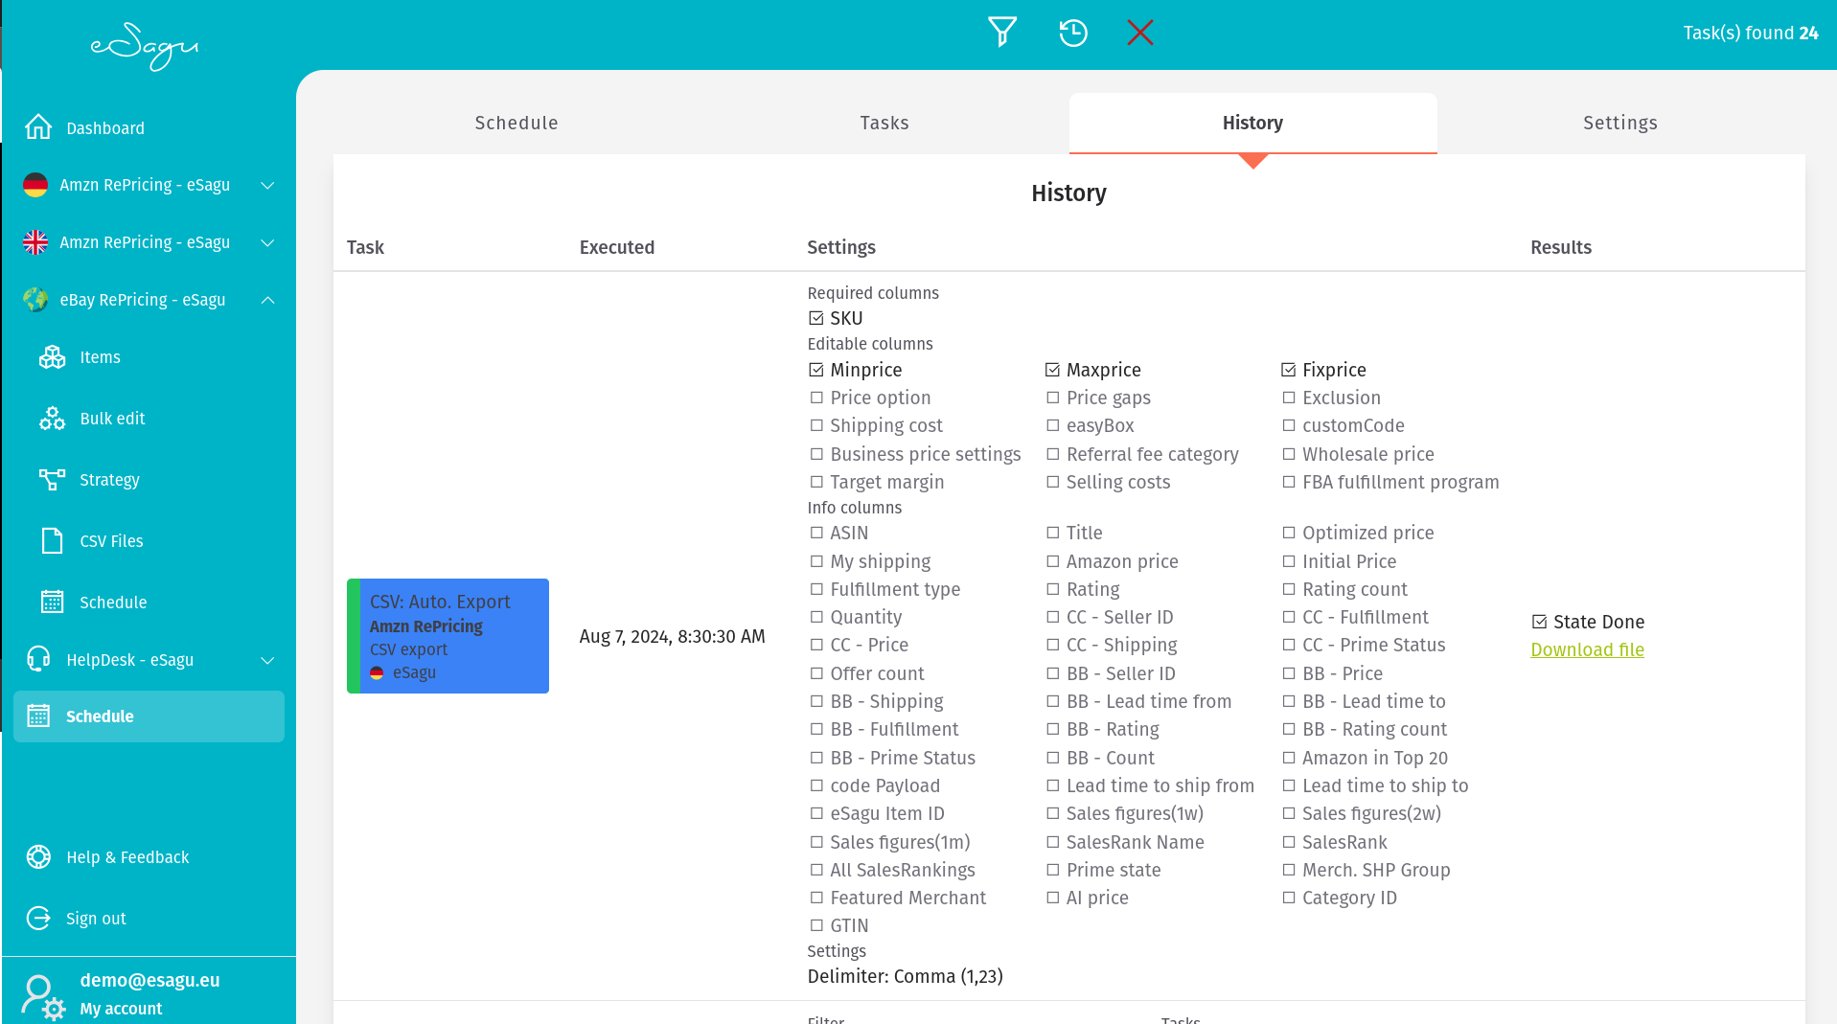This screenshot has height=1024, width=1837.
Task: Toggle the Fixprice checkbox
Action: click(x=1289, y=370)
